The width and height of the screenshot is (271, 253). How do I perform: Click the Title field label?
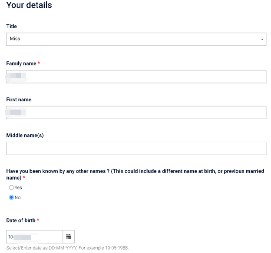12,27
